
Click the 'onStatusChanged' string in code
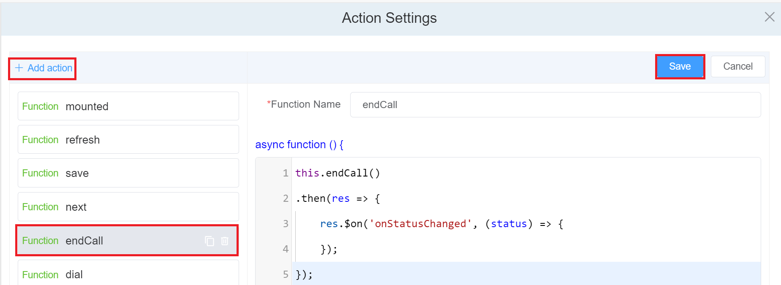(420, 224)
